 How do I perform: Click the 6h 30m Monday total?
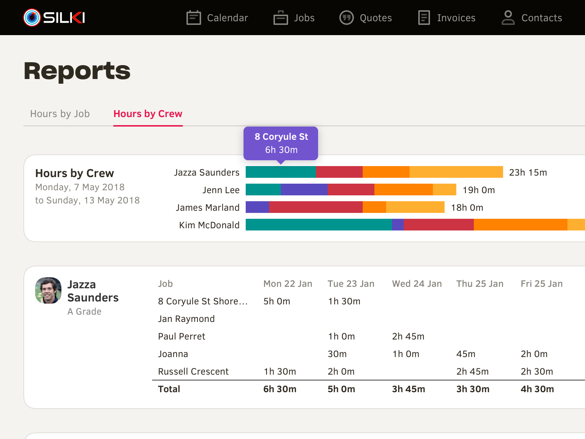pyautogui.click(x=280, y=389)
